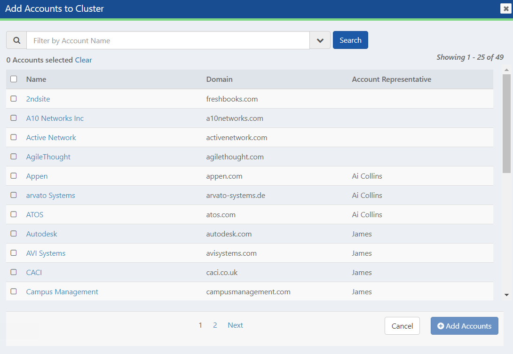Tick the AgileThought checkbox
This screenshot has width=513, height=354.
click(x=14, y=157)
